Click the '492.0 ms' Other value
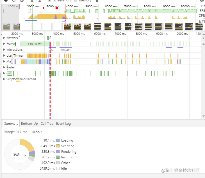This screenshot has width=205, height=178. (x=48, y=163)
